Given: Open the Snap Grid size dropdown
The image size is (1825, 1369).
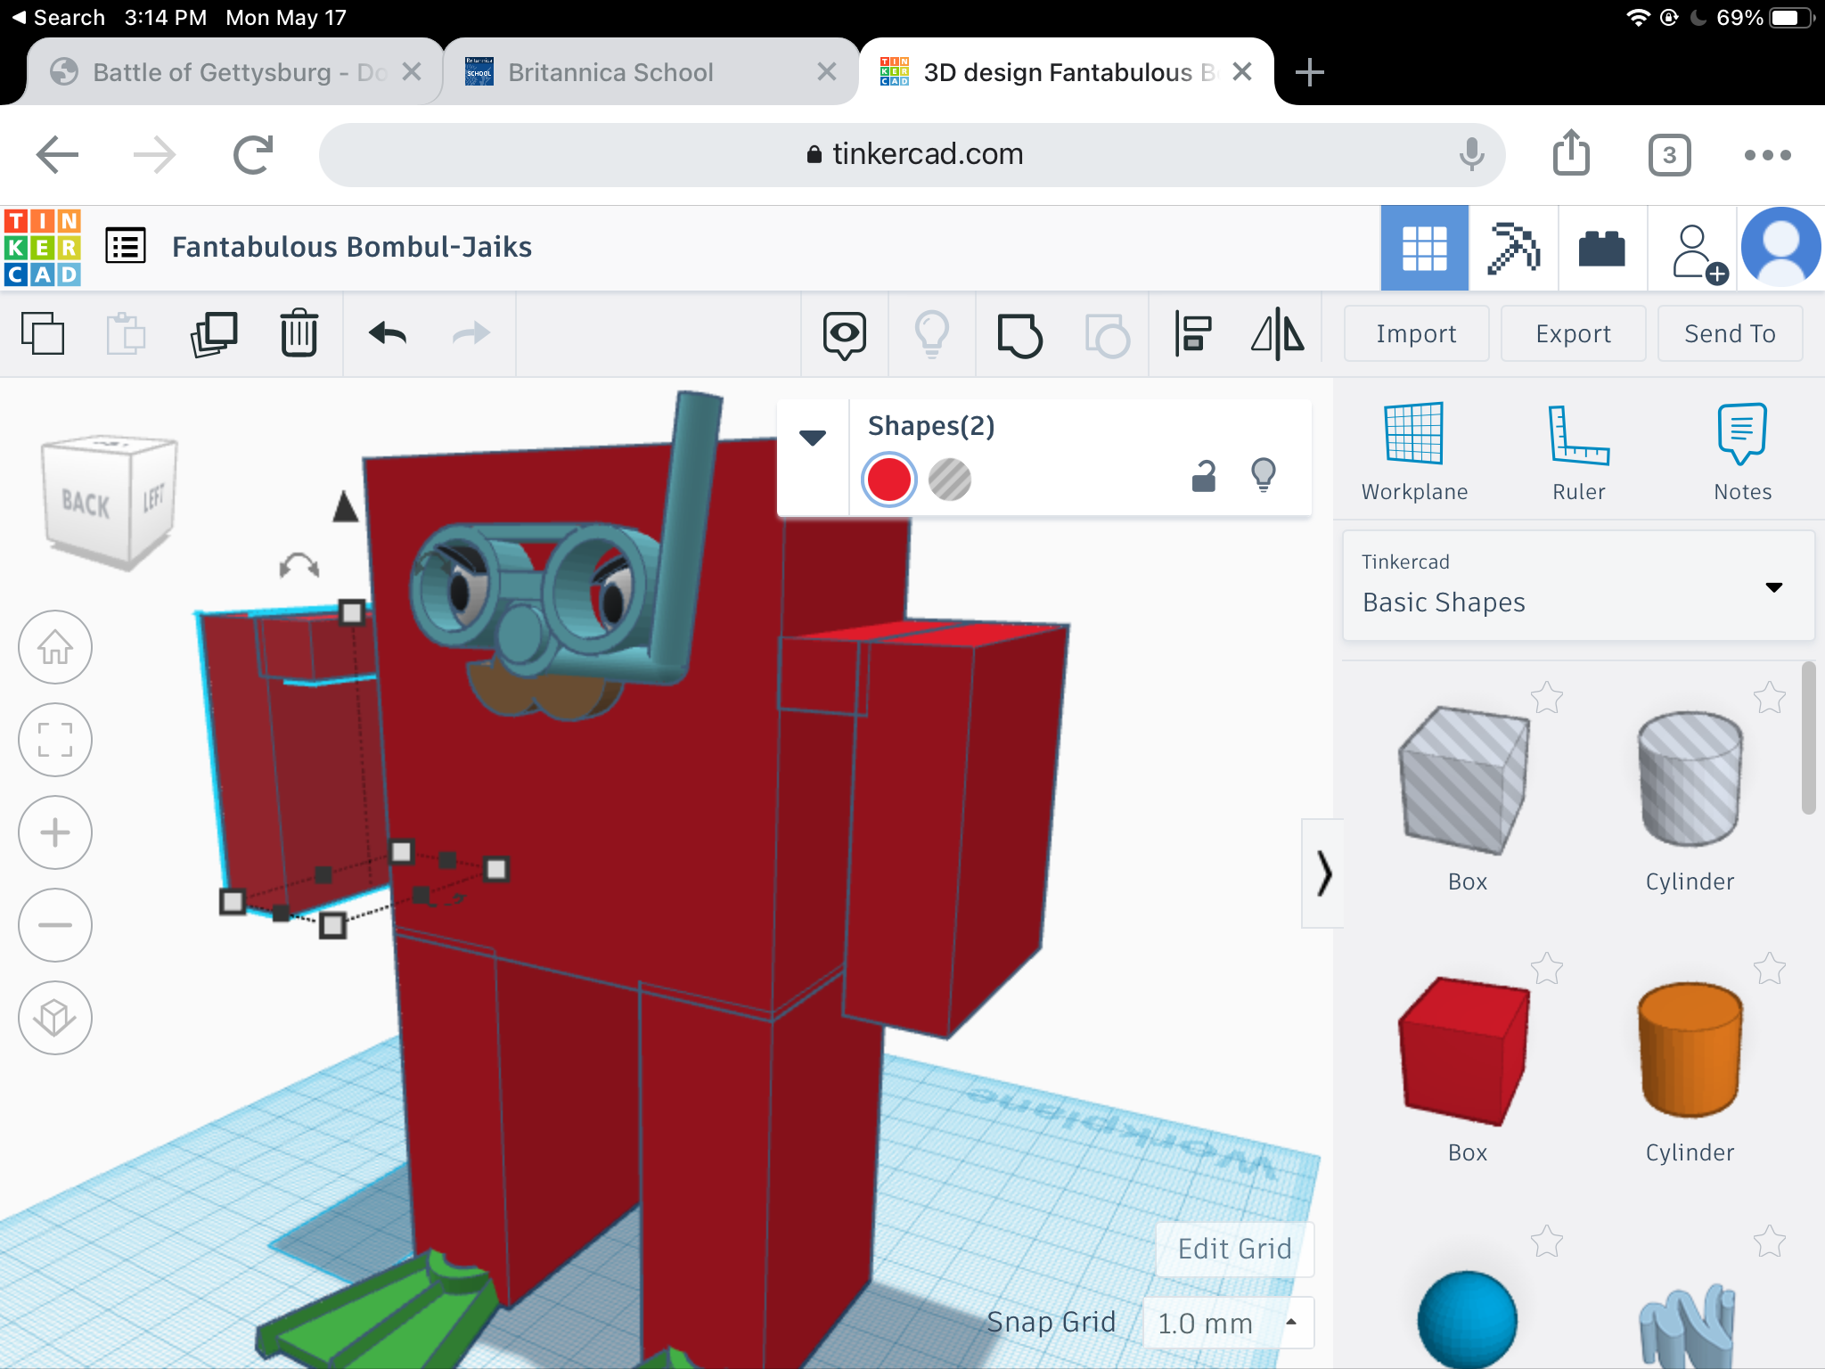Looking at the screenshot, I should (1229, 1323).
